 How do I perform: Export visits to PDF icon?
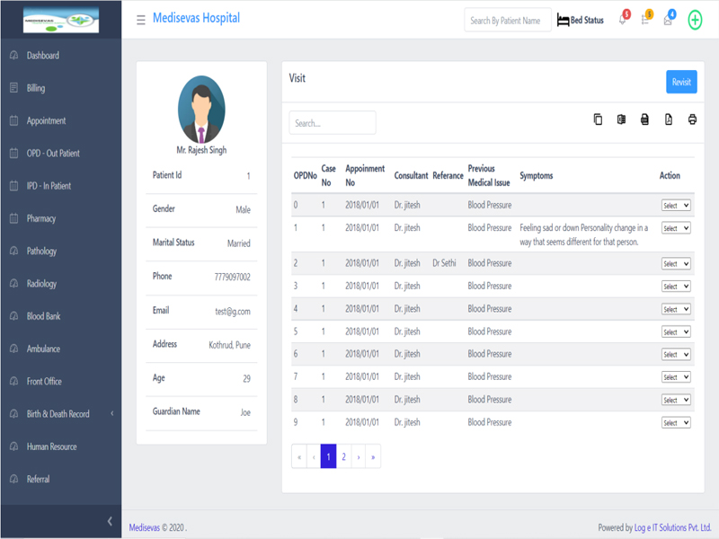669,119
